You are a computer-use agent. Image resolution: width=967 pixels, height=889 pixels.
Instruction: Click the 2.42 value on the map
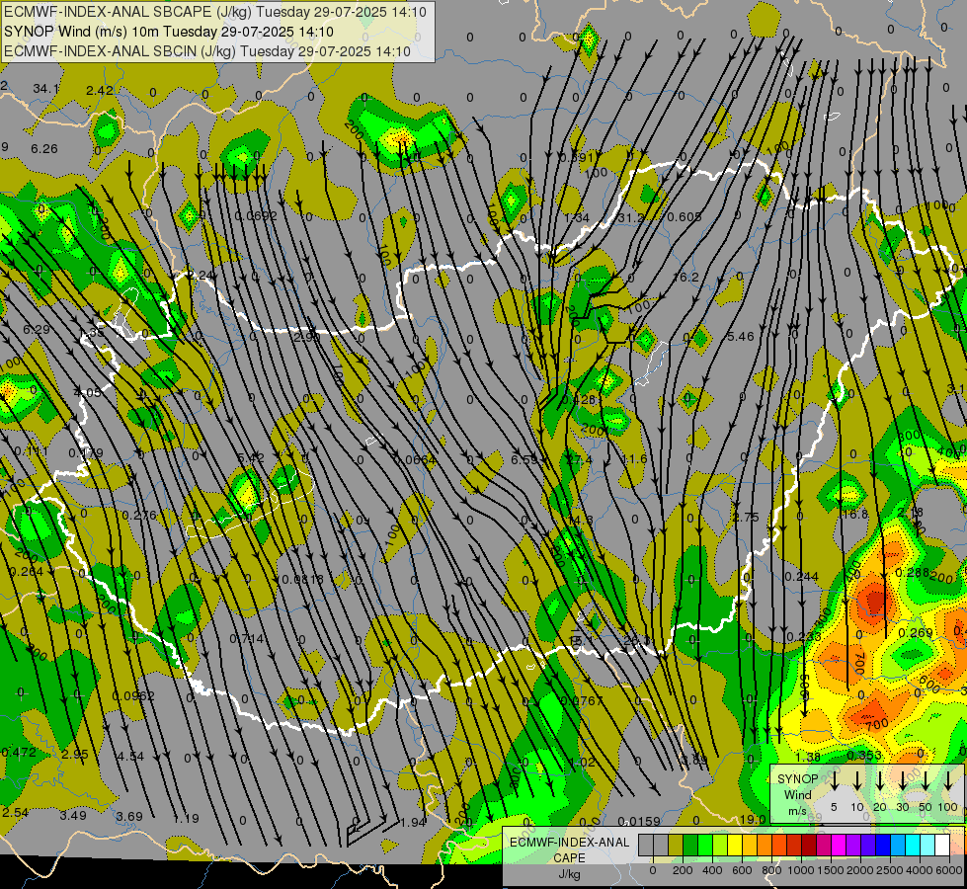[x=100, y=91]
